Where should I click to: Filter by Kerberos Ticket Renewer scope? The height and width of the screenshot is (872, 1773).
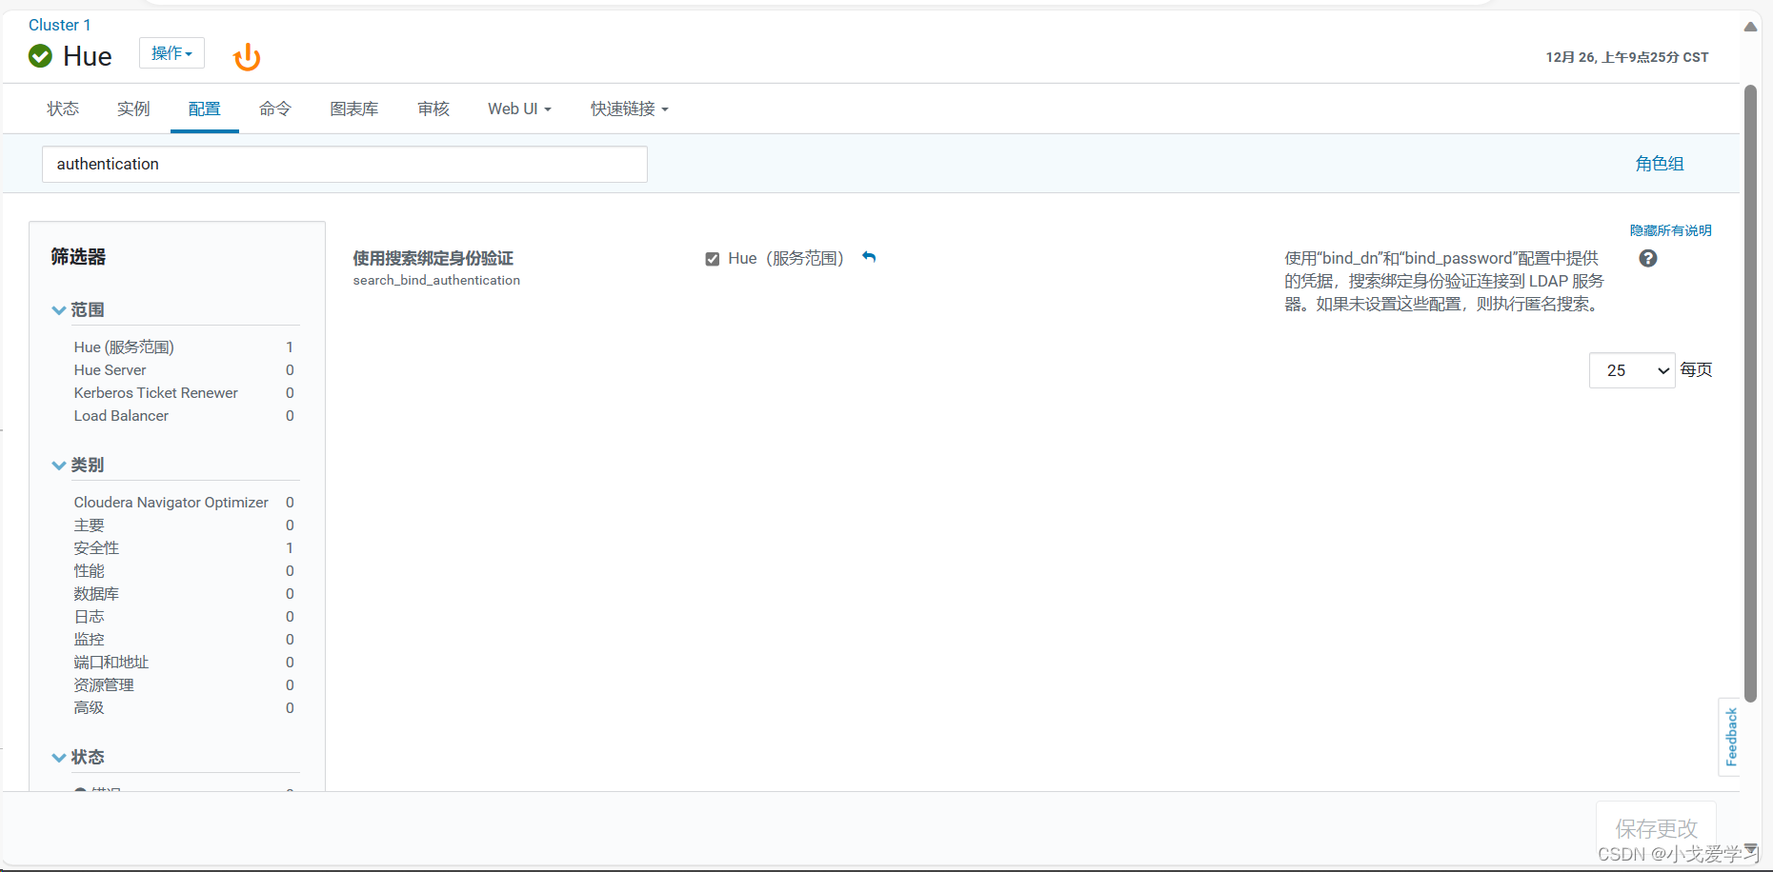(156, 393)
